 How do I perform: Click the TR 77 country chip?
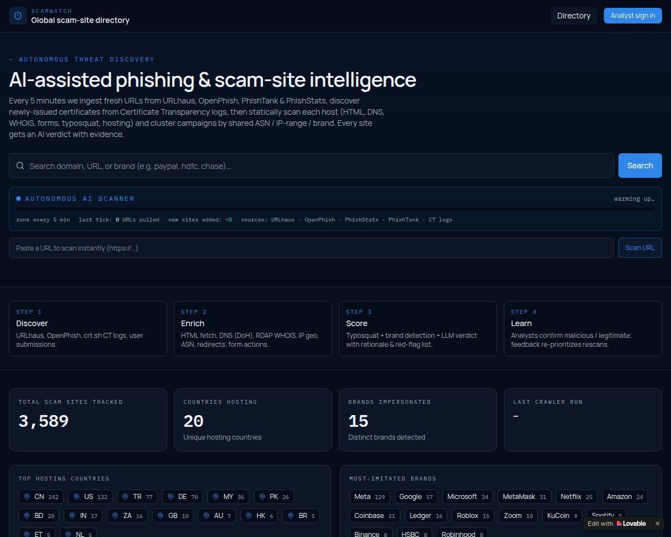(137, 497)
